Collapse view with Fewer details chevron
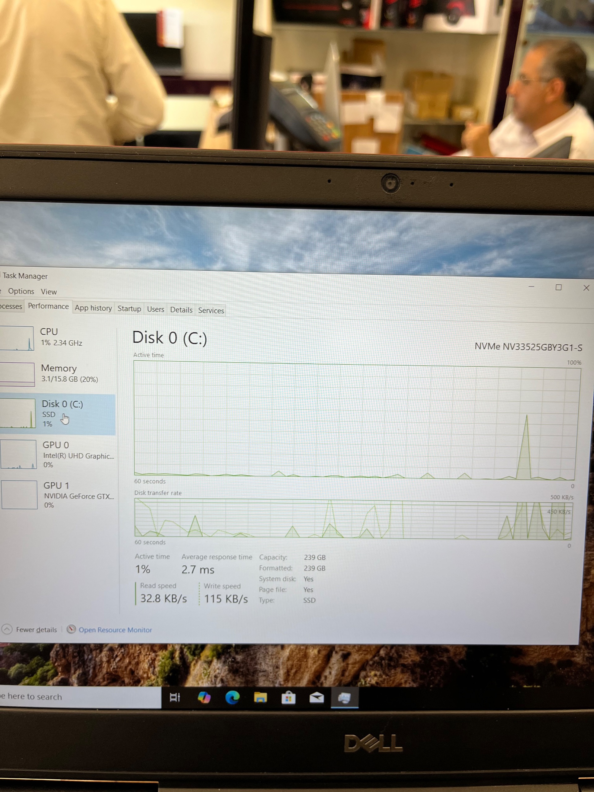The width and height of the screenshot is (594, 792). (7, 629)
